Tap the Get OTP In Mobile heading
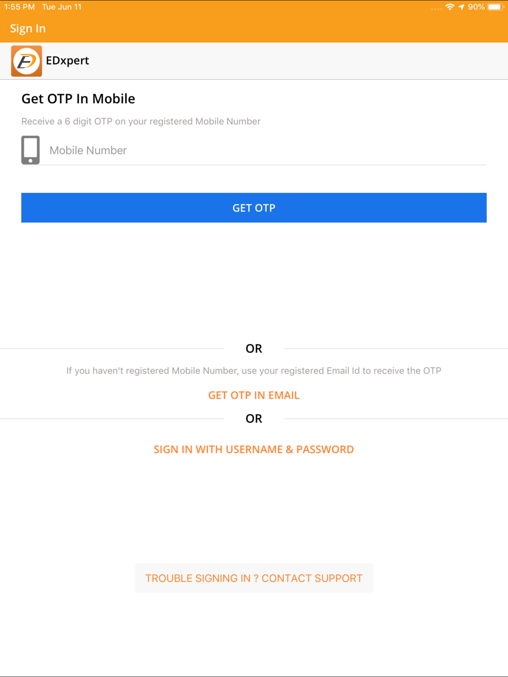Screen dimensions: 508x677 [x=78, y=98]
